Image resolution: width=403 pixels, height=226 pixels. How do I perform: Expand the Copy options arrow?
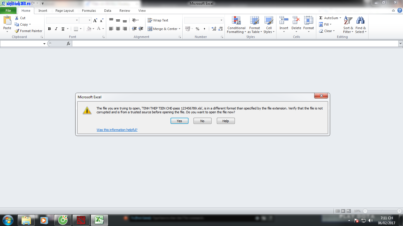pyautogui.click(x=30, y=24)
